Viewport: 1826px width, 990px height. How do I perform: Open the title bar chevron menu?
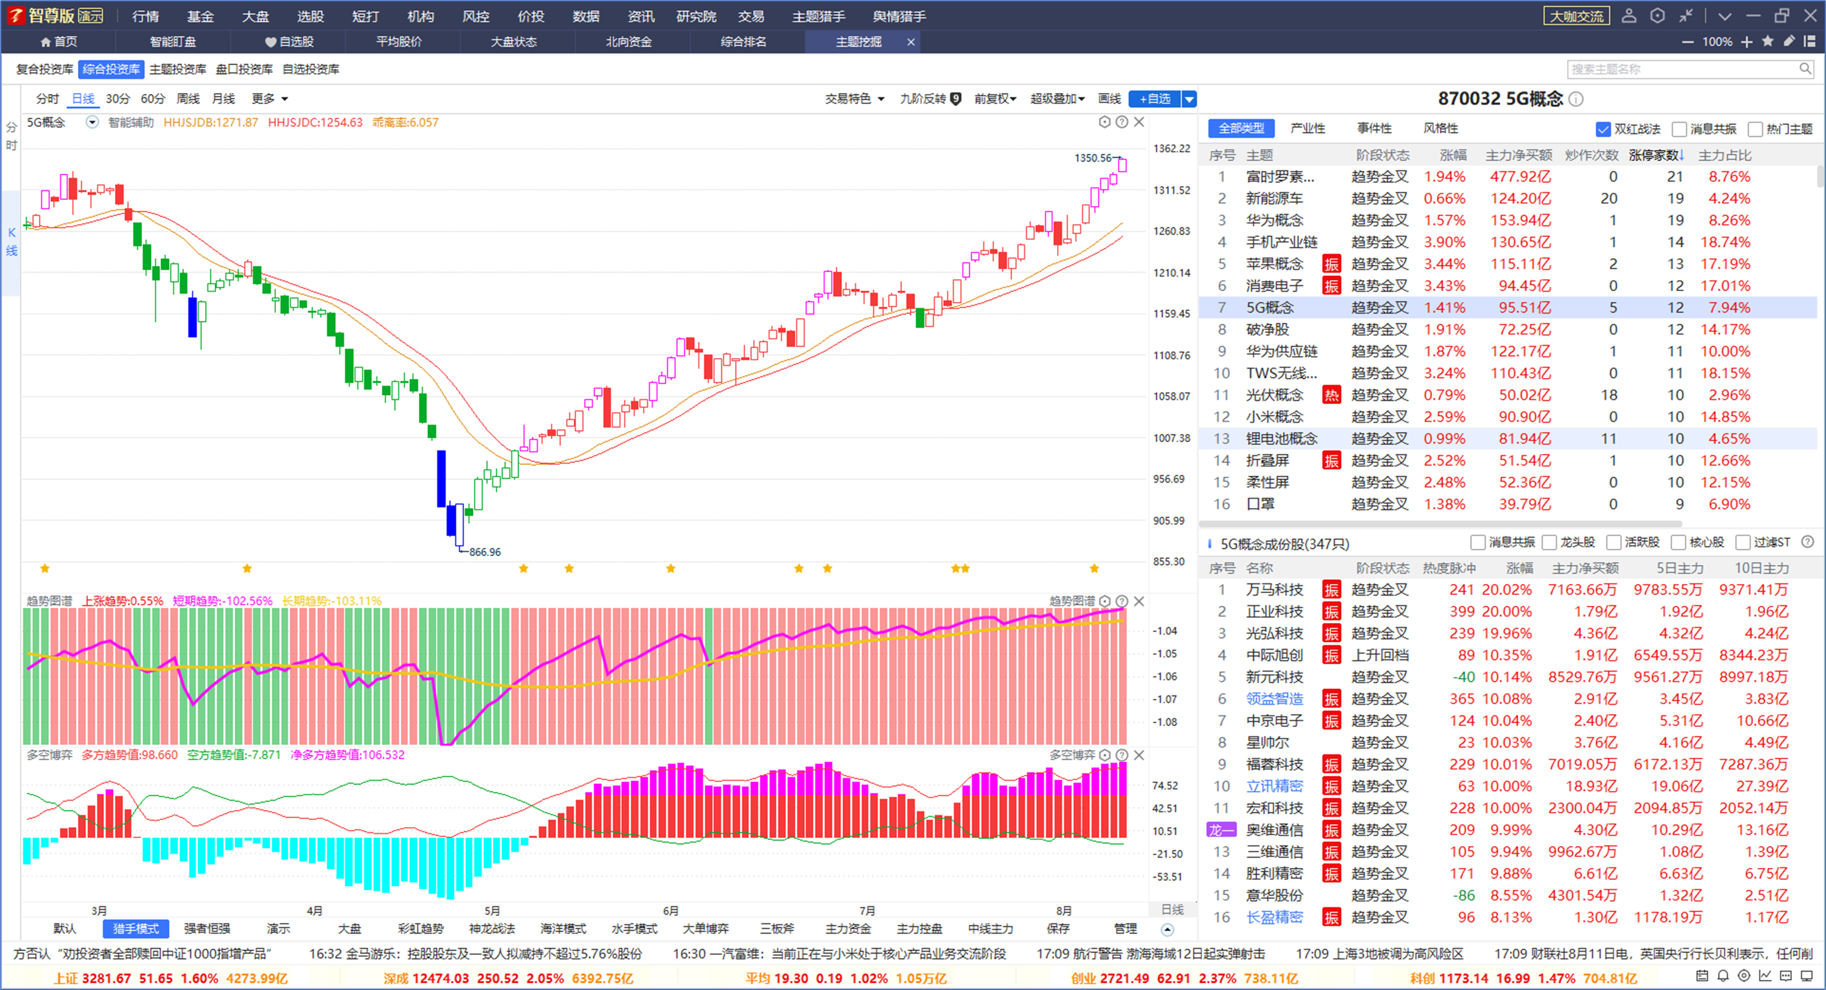click(x=1724, y=16)
